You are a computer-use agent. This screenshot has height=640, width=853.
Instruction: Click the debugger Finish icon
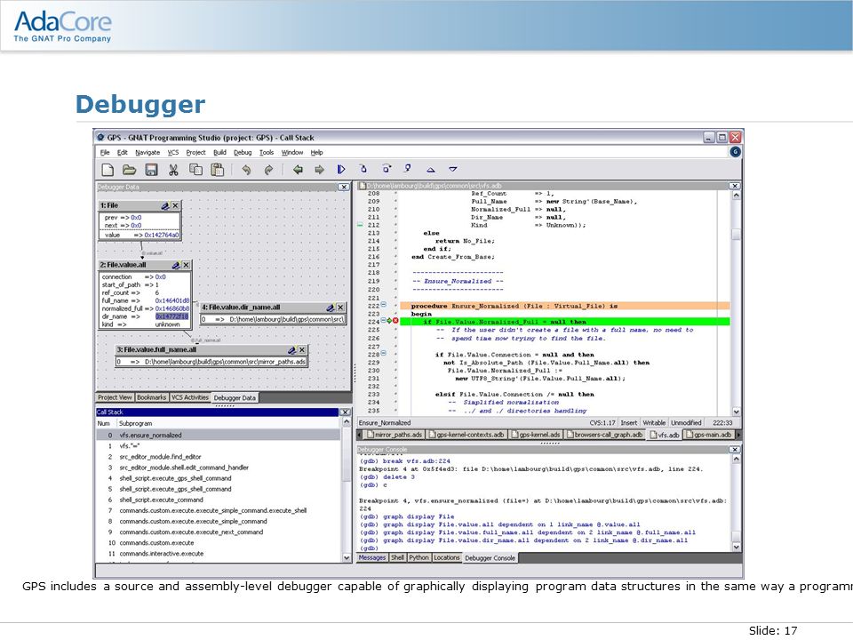click(x=408, y=169)
